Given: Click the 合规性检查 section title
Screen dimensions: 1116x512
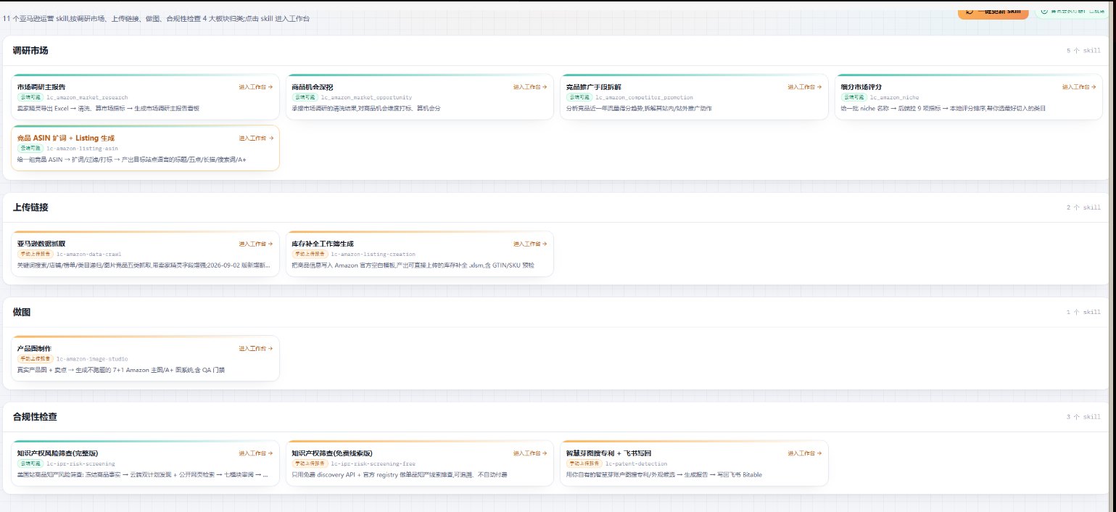Looking at the screenshot, I should point(35,417).
